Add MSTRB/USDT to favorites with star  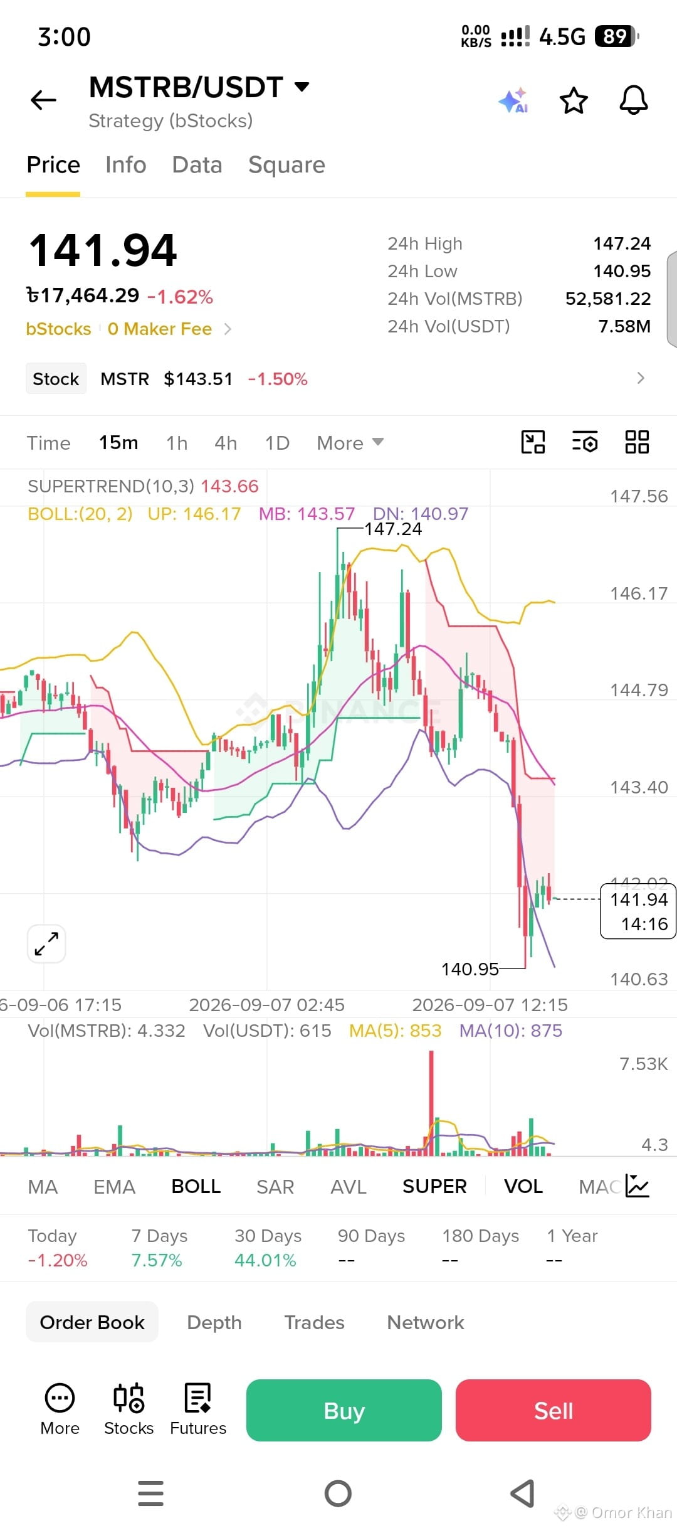pyautogui.click(x=574, y=100)
